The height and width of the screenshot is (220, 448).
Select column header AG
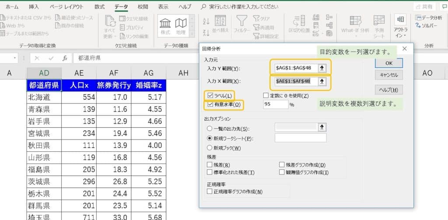(x=149, y=73)
